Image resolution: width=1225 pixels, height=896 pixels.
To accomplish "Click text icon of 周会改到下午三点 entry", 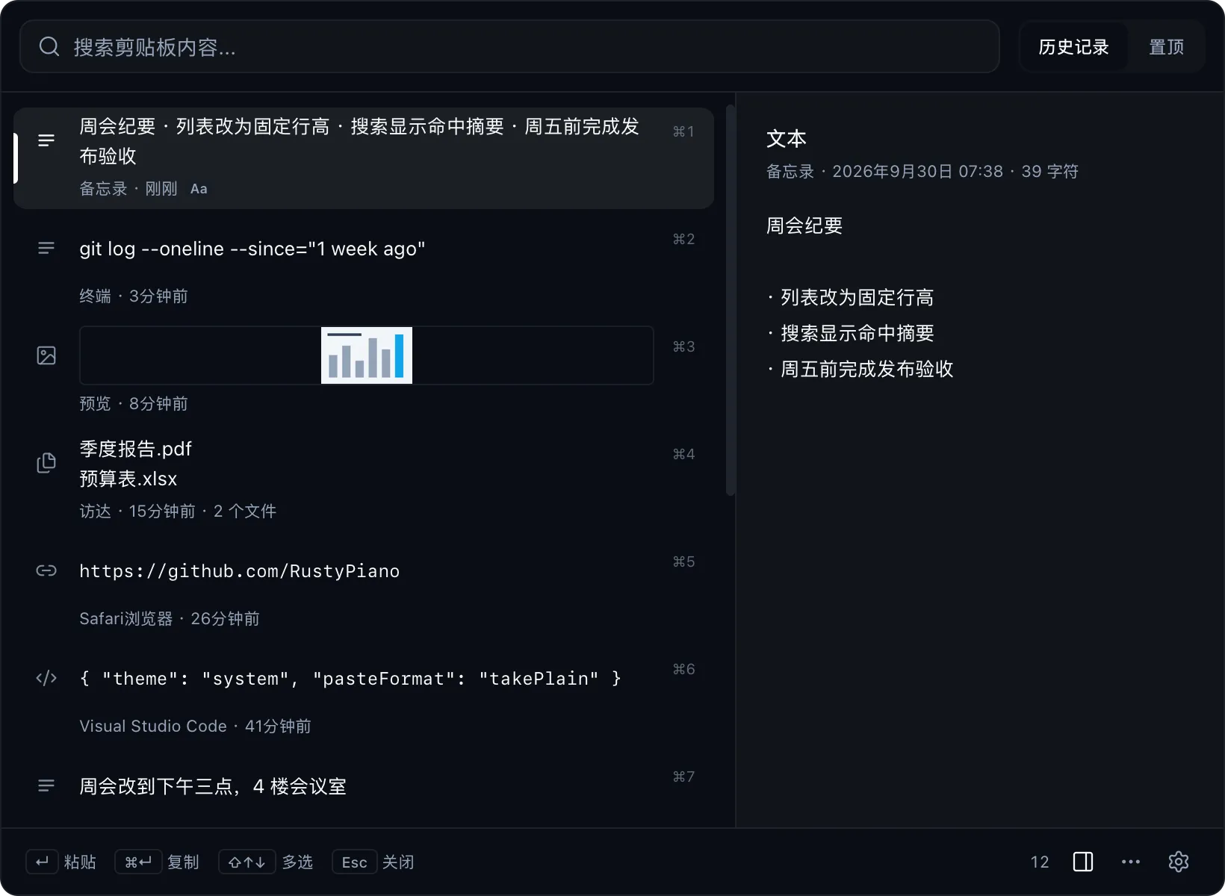I will (46, 785).
